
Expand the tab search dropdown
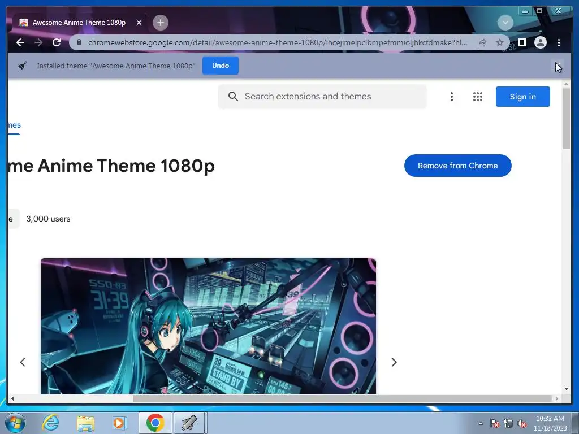pos(505,23)
